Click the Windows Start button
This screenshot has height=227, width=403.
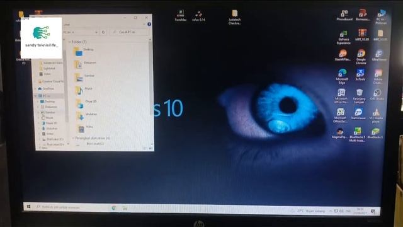coord(28,207)
